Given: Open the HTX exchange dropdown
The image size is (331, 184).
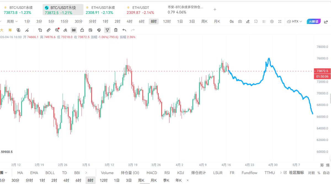Looking at the screenshot, I should 295,21.
